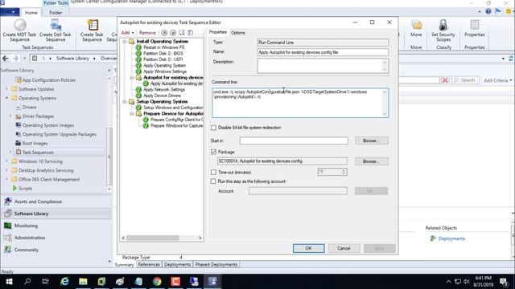The width and height of the screenshot is (515, 289).
Task: Select the Apply Operating System step
Action: point(164,66)
